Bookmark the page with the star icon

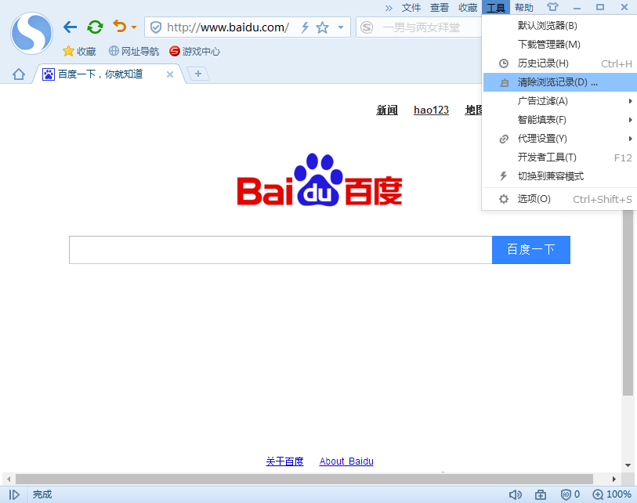[322, 27]
